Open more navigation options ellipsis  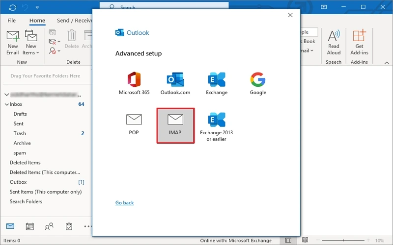[x=87, y=226]
